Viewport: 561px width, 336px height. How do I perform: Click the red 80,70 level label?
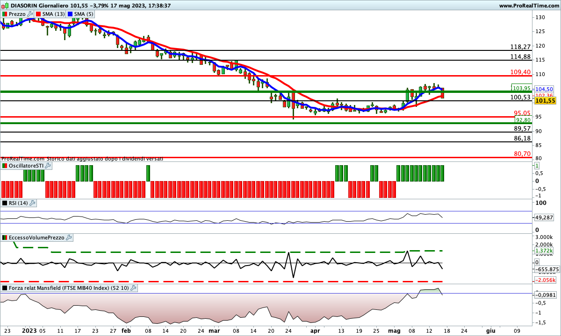(x=522, y=154)
